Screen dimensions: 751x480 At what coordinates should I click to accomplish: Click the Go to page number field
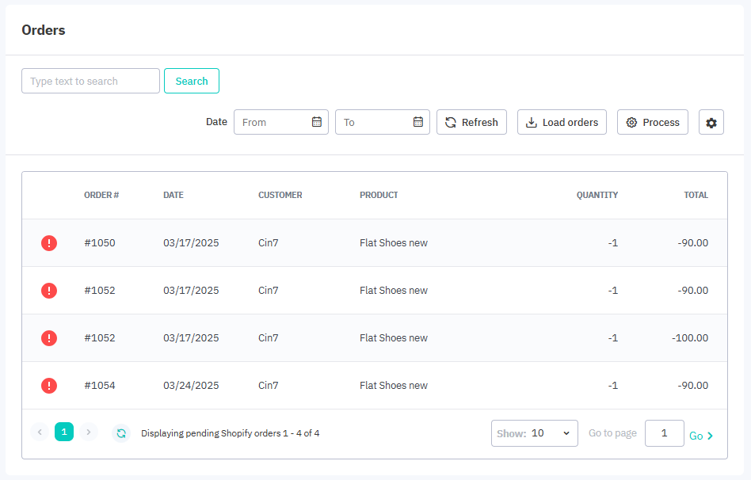[664, 433]
